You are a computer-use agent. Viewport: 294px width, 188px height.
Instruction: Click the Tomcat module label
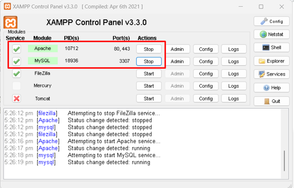[x=42, y=99]
